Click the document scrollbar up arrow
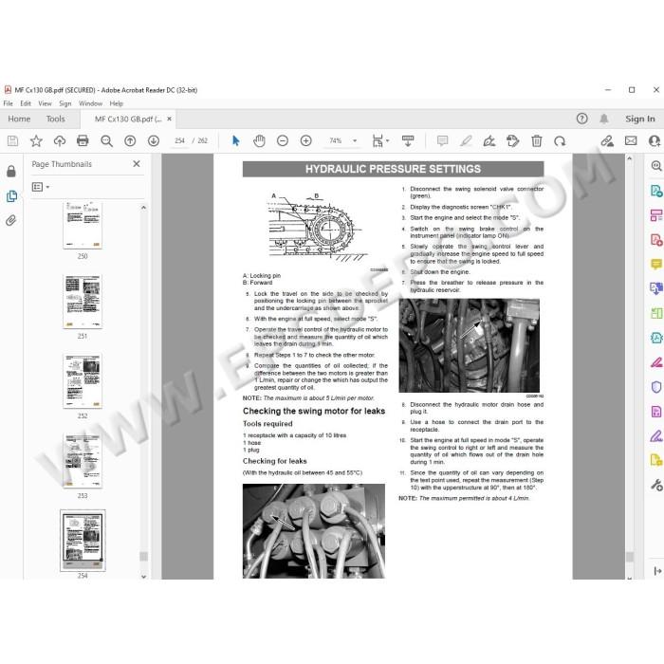The image size is (664, 664). [x=629, y=158]
